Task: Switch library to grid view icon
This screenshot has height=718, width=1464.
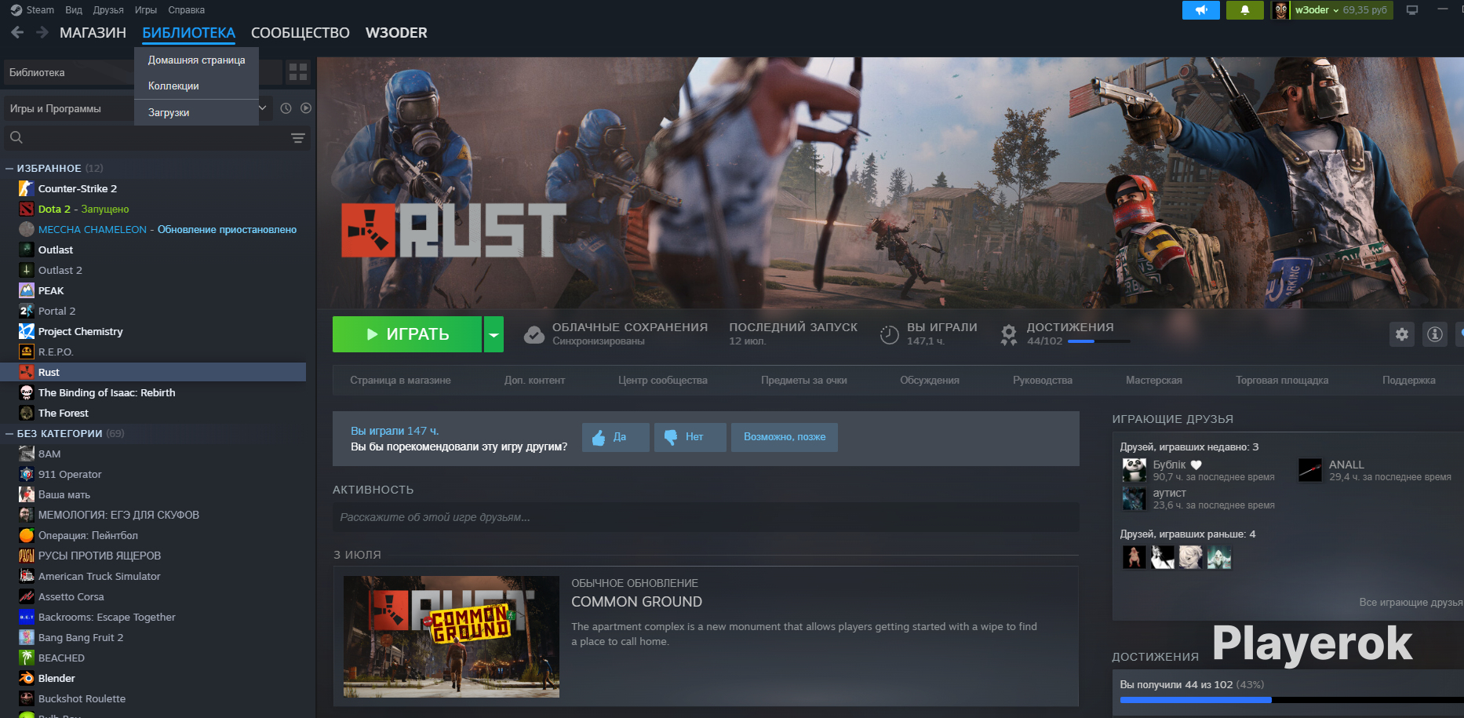Action: pos(298,72)
